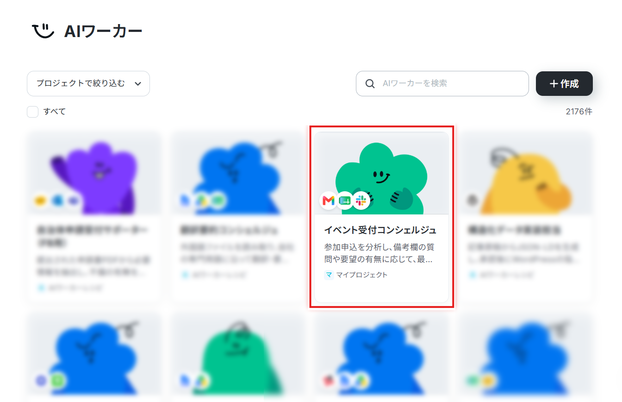
Task: Click the plus icon on the 作成 button
Action: [x=554, y=84]
